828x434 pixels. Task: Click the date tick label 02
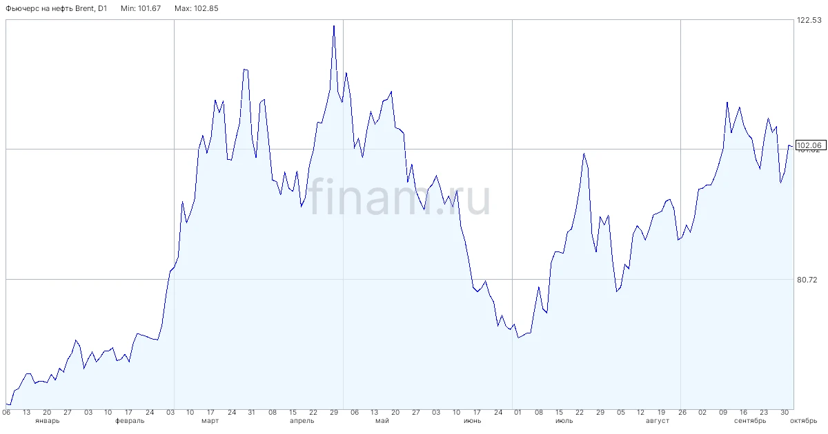click(702, 412)
